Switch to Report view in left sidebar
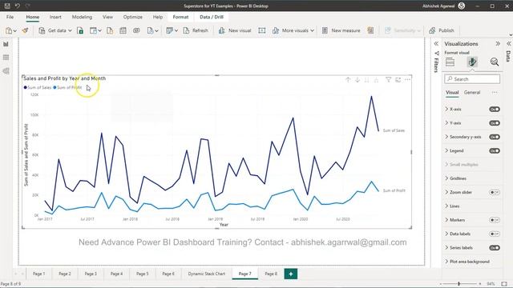 tap(6, 44)
